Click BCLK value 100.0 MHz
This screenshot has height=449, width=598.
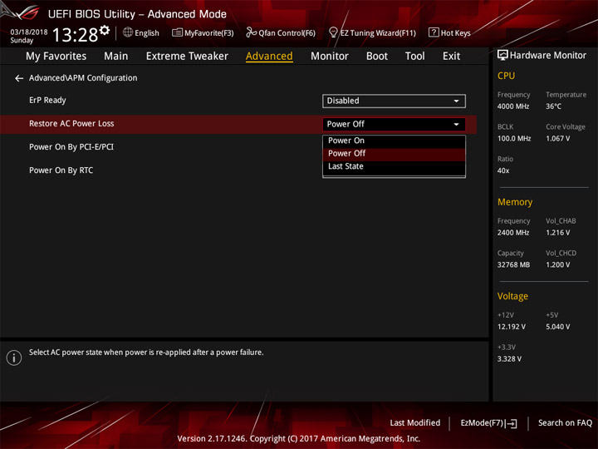514,138
